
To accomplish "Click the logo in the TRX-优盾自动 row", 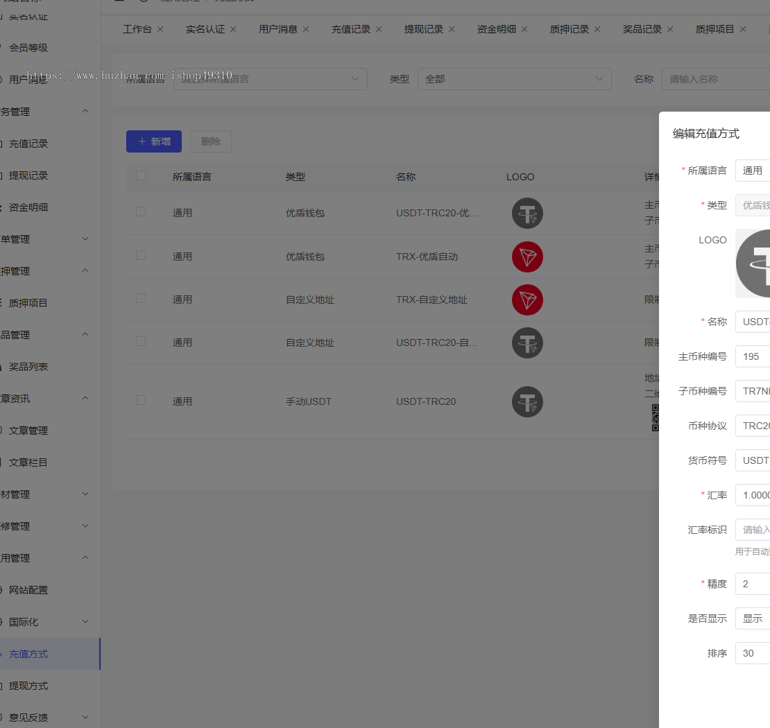I will pyautogui.click(x=527, y=257).
